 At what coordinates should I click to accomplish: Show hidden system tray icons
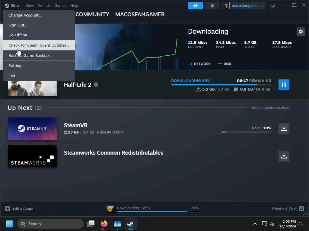pyautogui.click(x=255, y=224)
